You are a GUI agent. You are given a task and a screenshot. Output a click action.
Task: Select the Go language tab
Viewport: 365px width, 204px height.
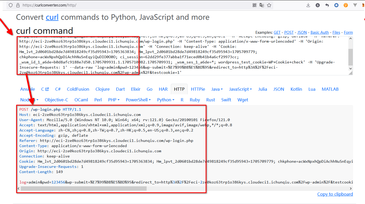tap(149, 89)
